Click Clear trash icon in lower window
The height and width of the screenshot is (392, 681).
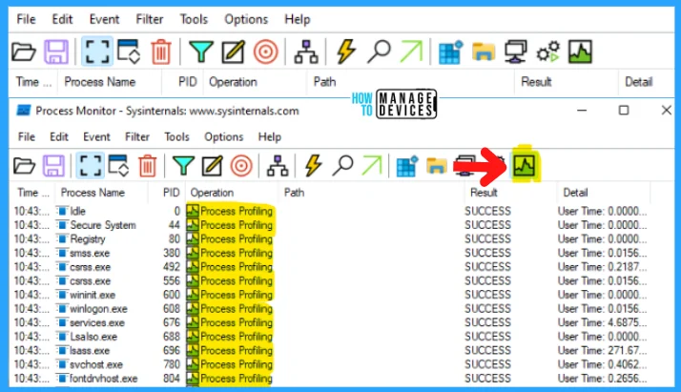pos(147,166)
